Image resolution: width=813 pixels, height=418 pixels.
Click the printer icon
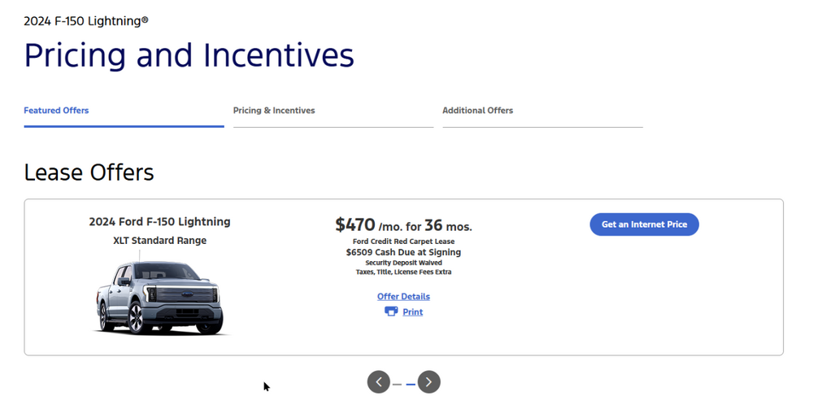[x=391, y=311]
